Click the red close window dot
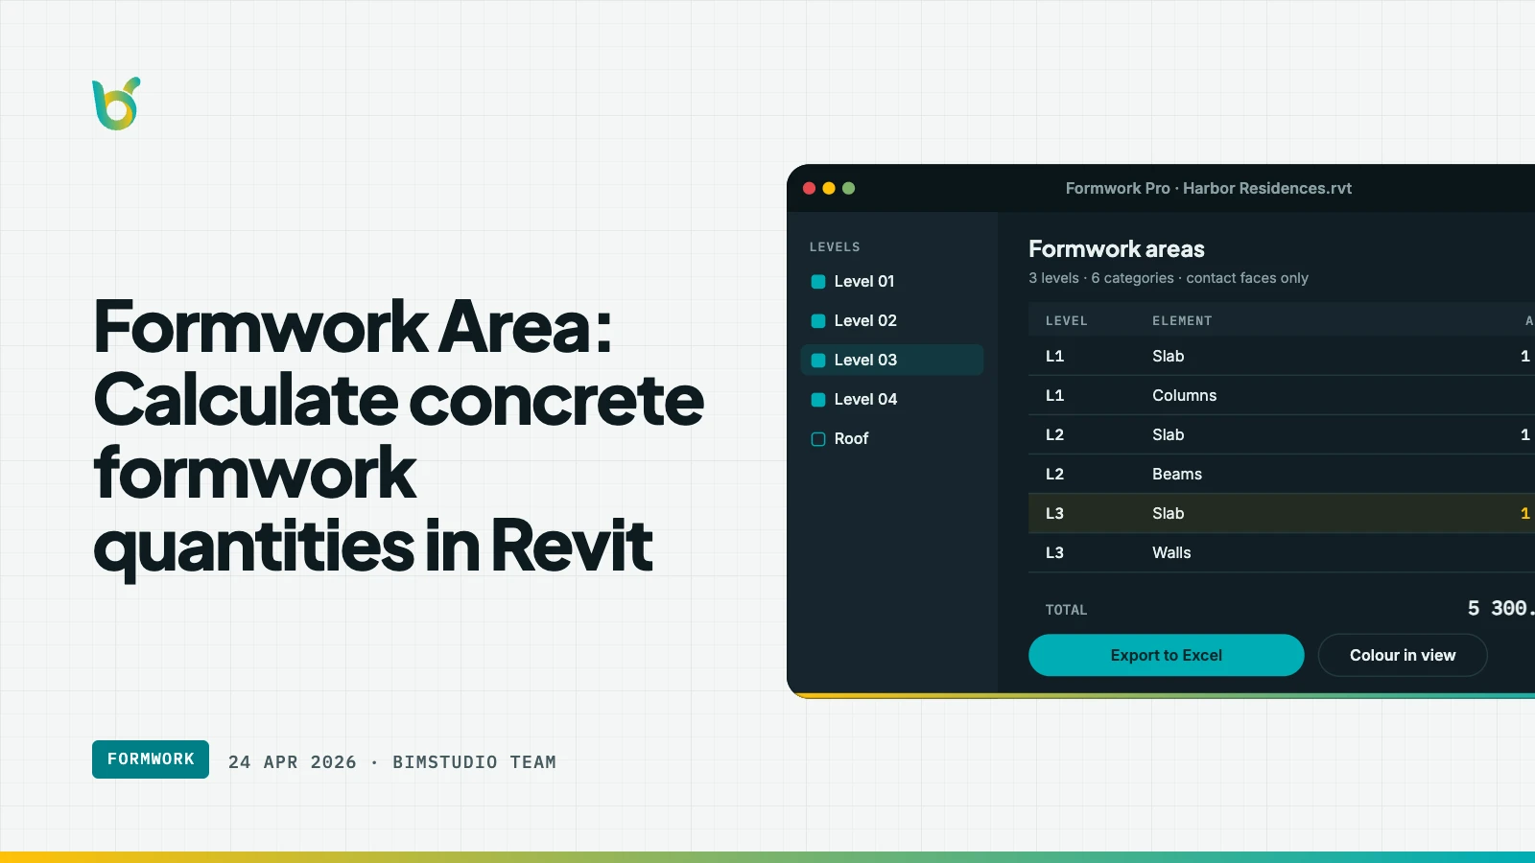The image size is (1535, 863). (809, 188)
